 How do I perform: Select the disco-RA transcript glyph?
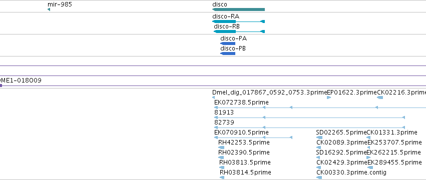pos(239,21)
